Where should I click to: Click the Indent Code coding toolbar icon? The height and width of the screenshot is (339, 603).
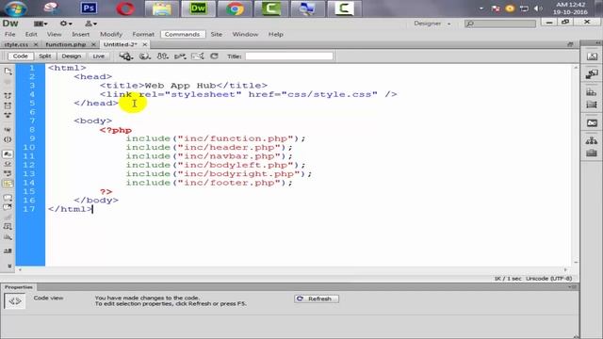point(8,251)
